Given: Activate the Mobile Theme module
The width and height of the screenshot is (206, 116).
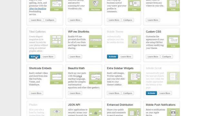Looking at the screenshot, I should click(112, 57).
